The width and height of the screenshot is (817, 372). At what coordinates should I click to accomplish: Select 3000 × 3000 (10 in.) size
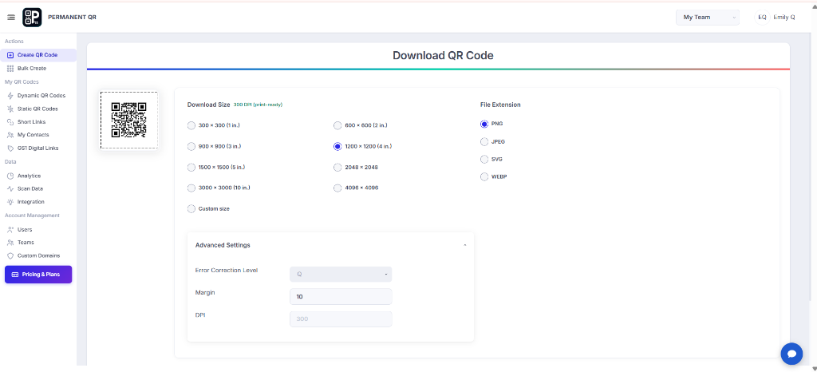click(191, 188)
